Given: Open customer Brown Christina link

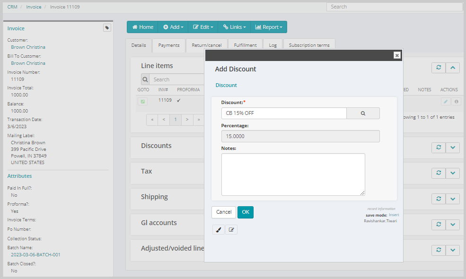Looking at the screenshot, I should tap(28, 47).
